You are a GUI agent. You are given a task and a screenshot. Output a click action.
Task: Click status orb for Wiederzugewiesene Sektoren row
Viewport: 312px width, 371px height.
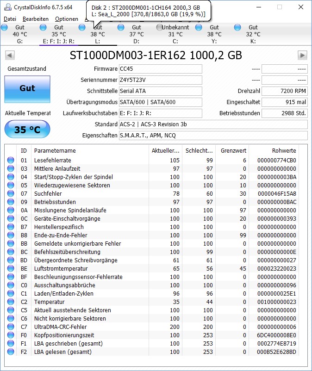(11, 185)
